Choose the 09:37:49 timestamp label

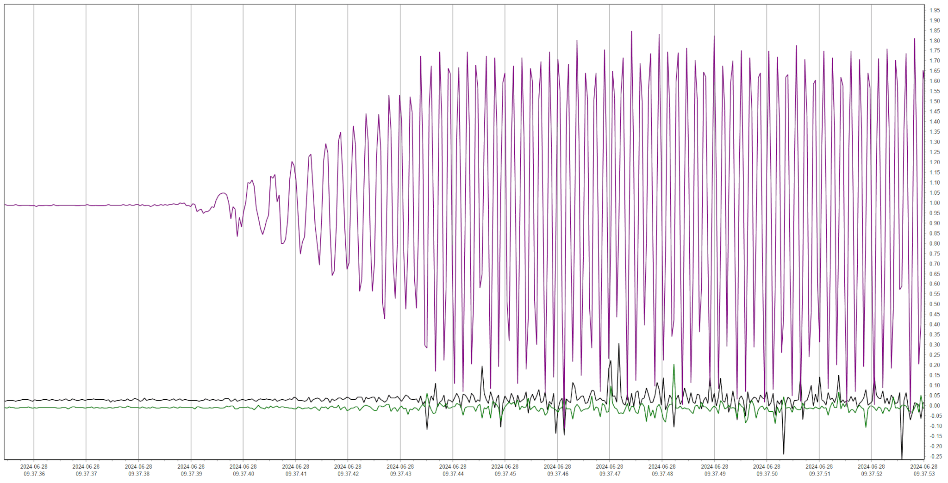point(714,471)
